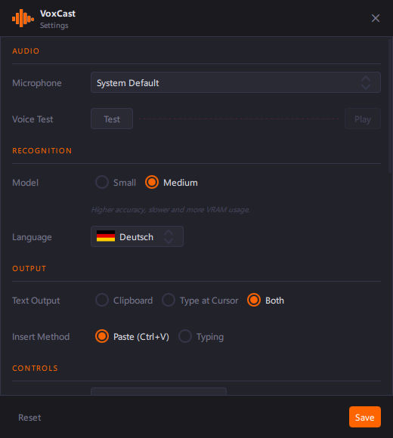Screen dimensions: 393x438
Task: Open the Microphone System Default dropdown
Action: pos(236,82)
